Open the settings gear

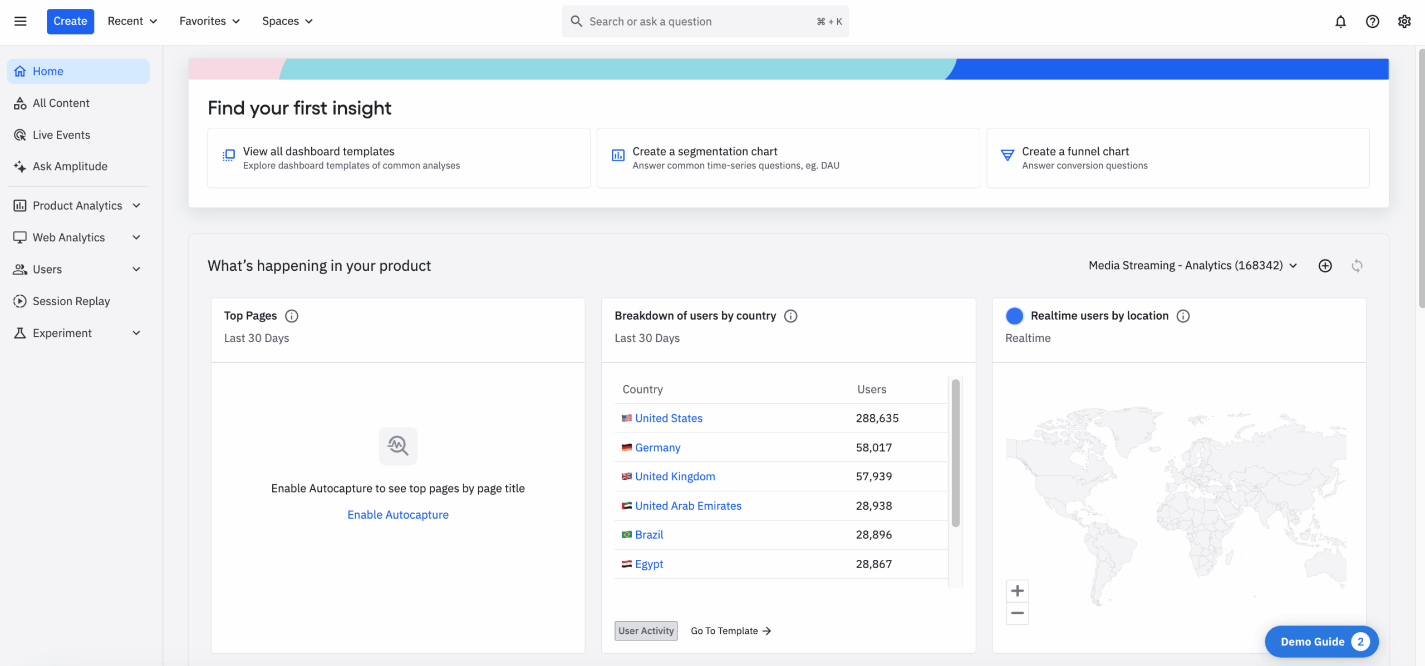[1405, 21]
